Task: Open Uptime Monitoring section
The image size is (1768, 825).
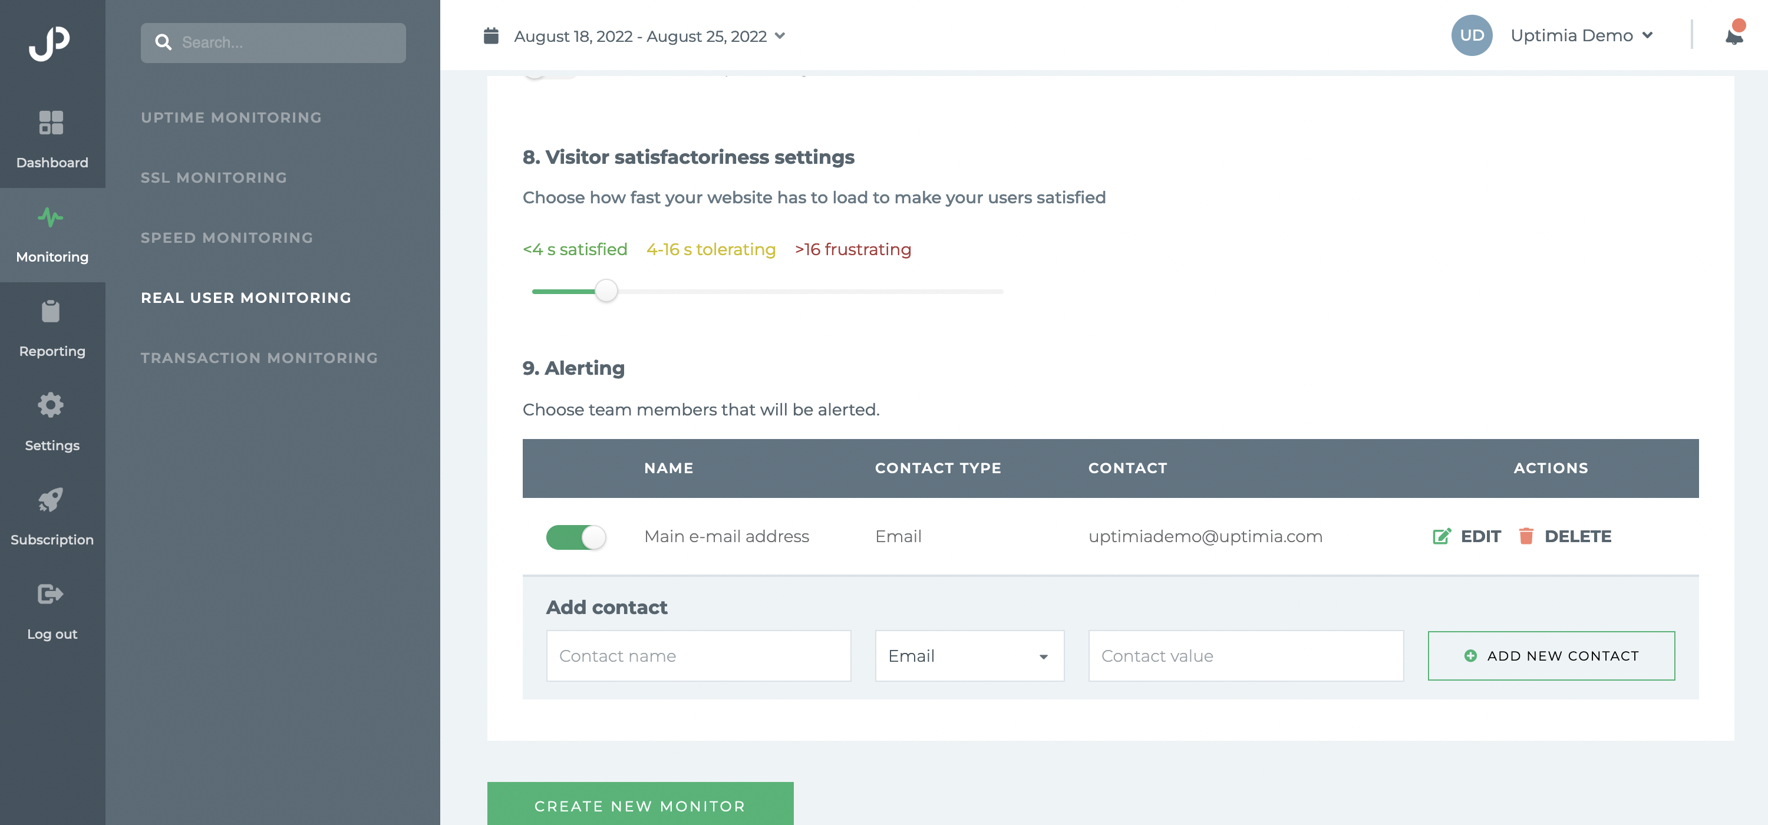Action: [231, 117]
